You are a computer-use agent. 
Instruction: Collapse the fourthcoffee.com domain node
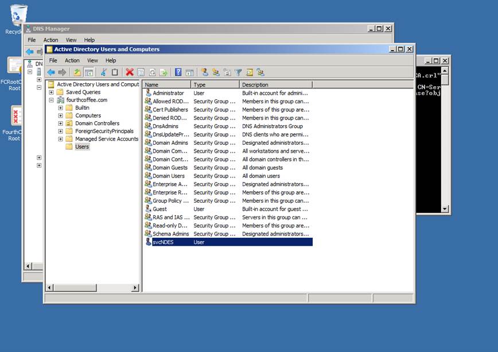(52, 100)
